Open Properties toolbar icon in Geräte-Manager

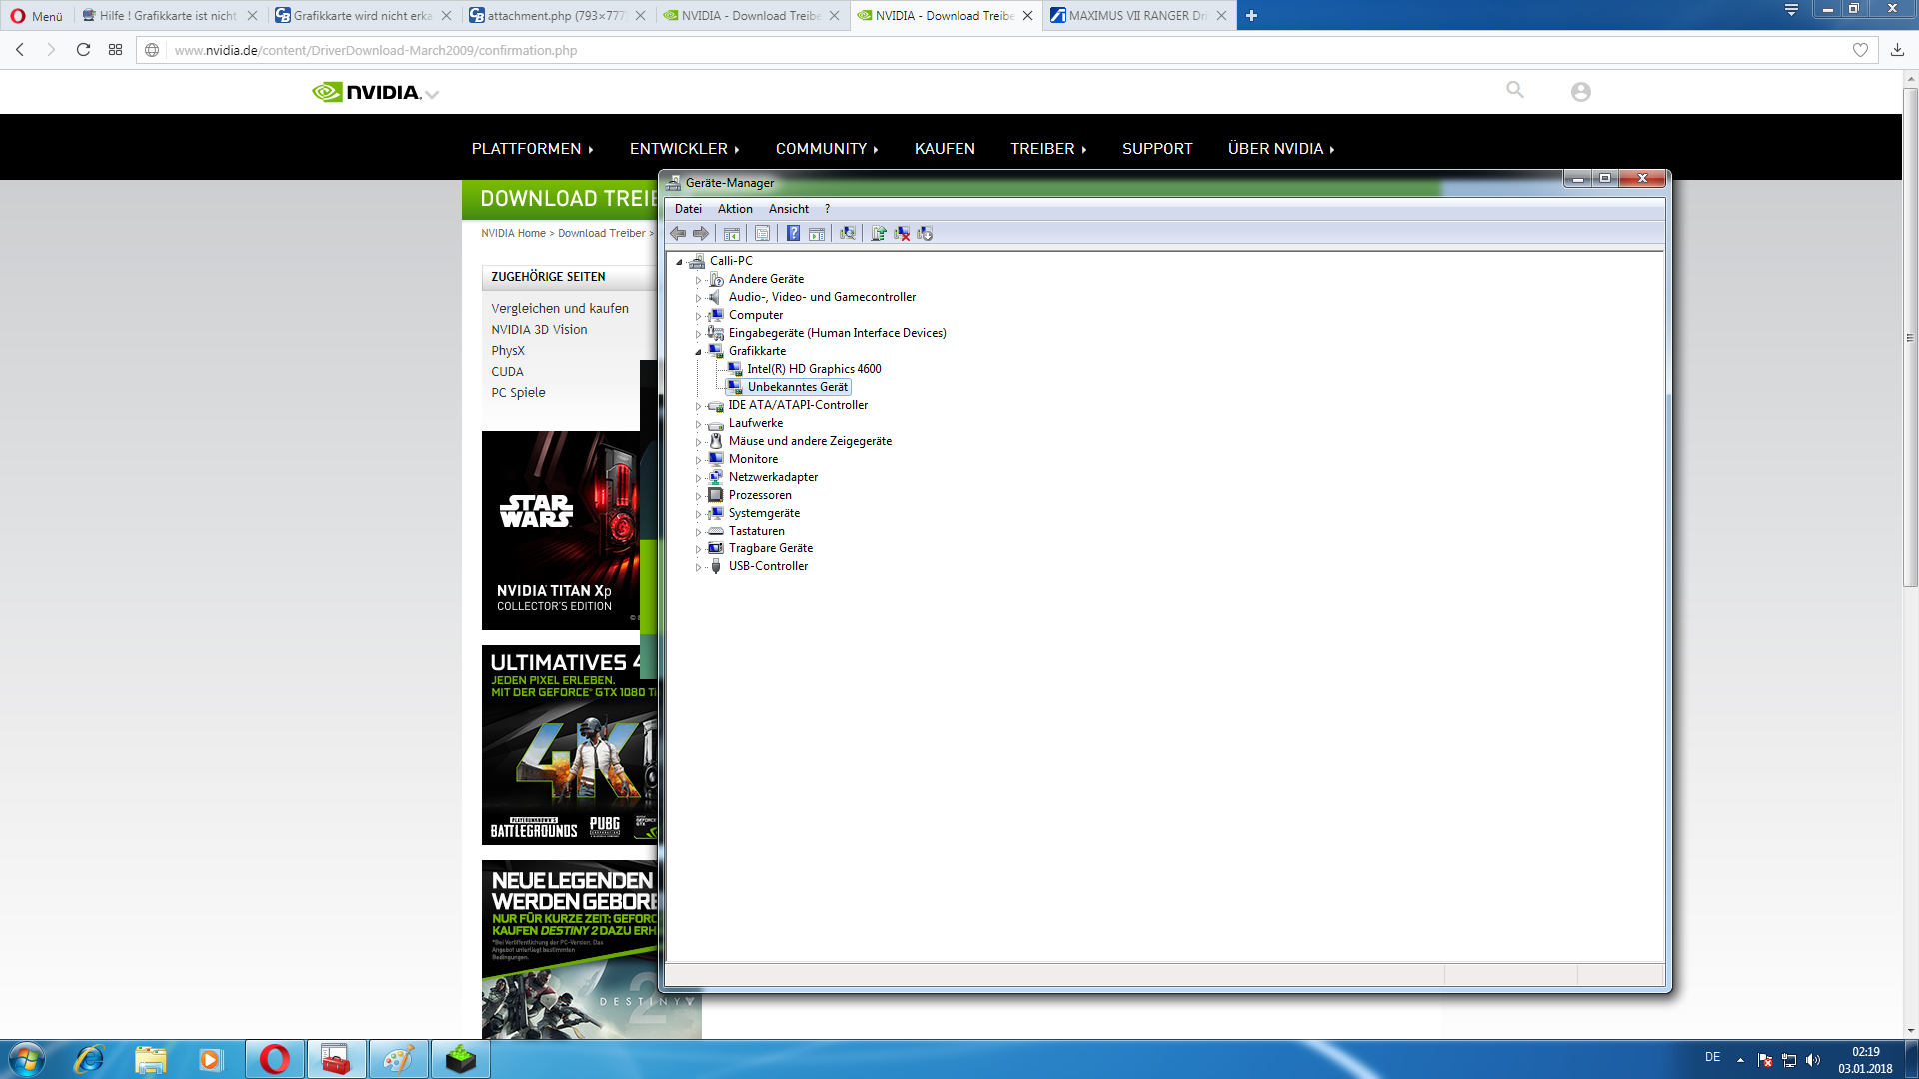[x=762, y=233]
